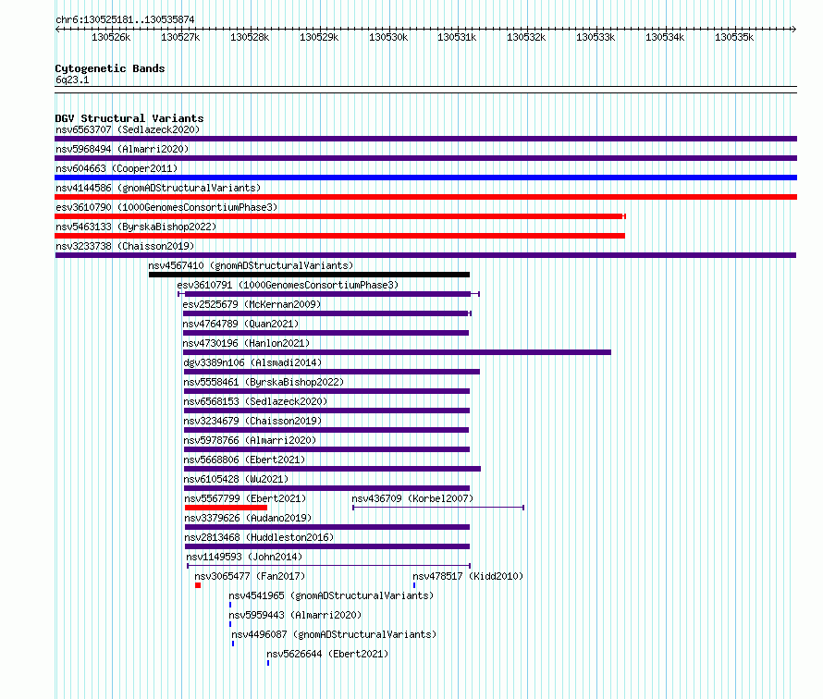823x699 pixels.
Task: Click the red nsv5567799 variant bar
Action: 226,508
